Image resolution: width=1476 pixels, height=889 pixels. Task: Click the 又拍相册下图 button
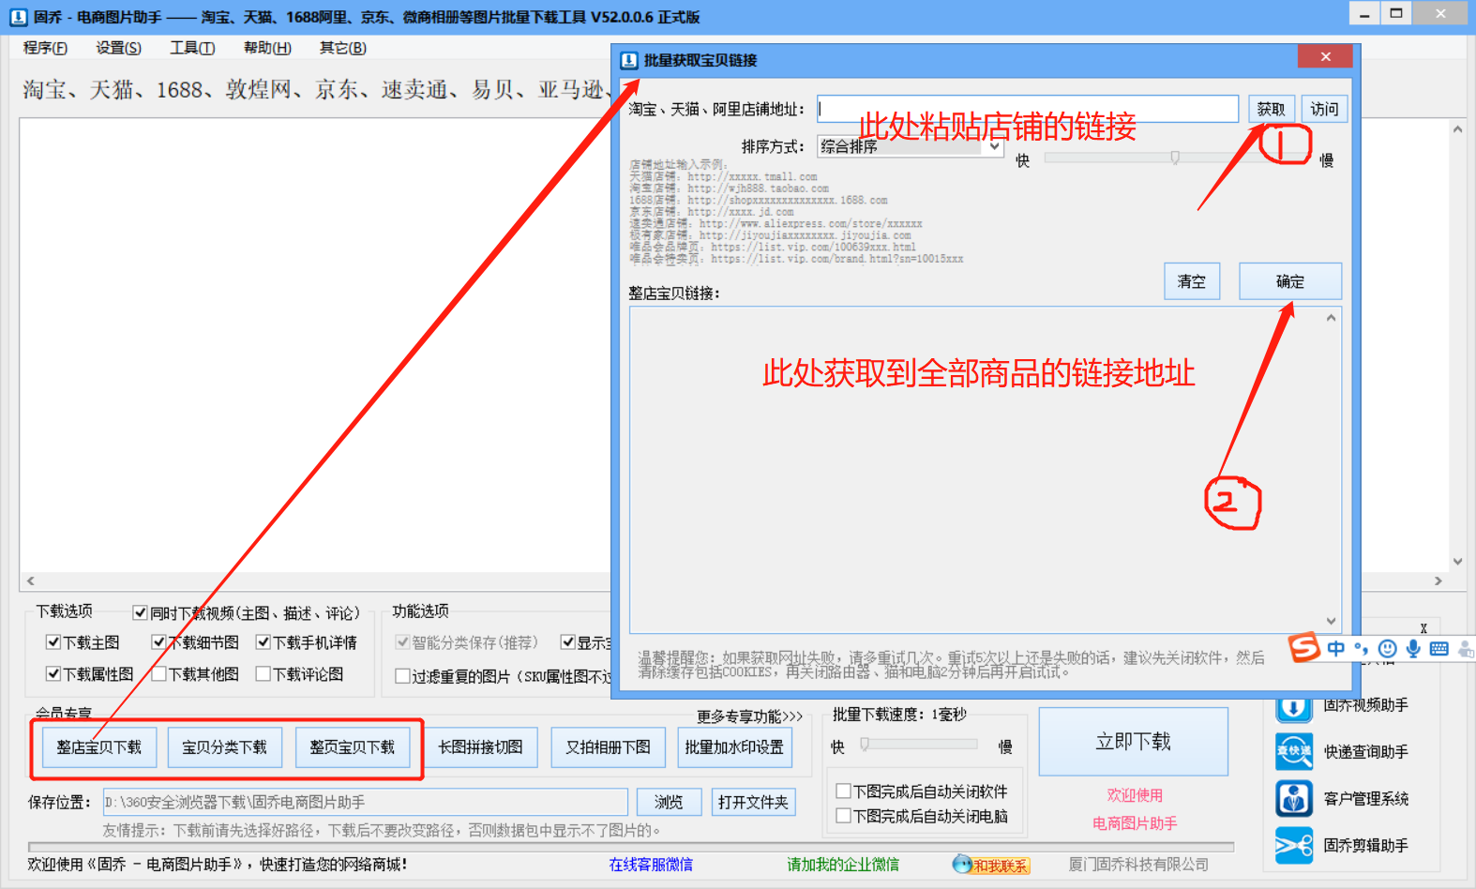608,747
